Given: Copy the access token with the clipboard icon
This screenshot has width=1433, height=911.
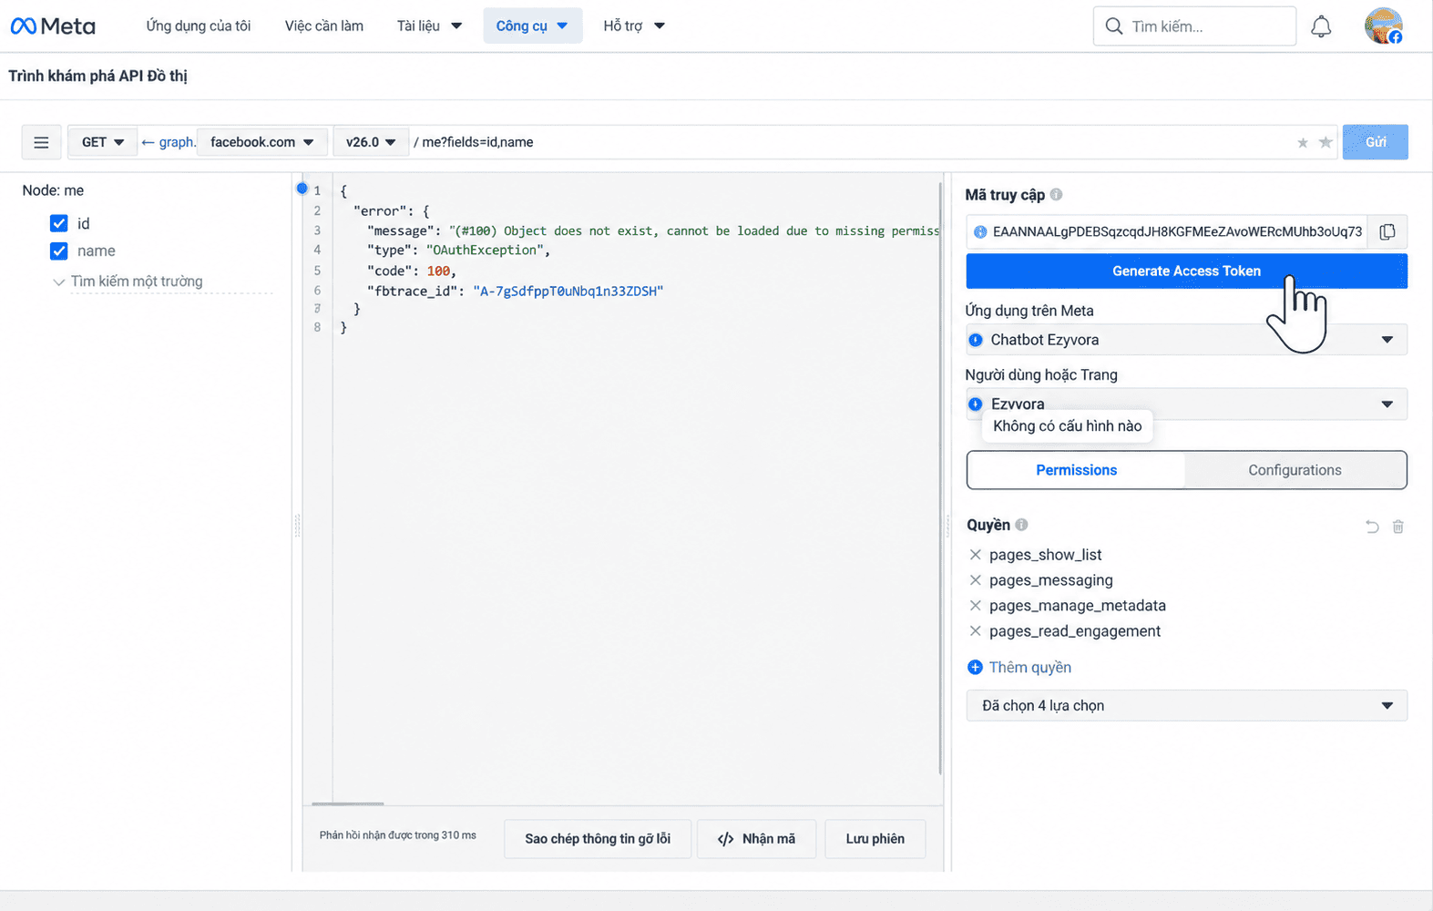Looking at the screenshot, I should point(1387,231).
